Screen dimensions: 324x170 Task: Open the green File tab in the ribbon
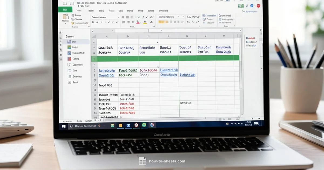[x=65, y=10]
